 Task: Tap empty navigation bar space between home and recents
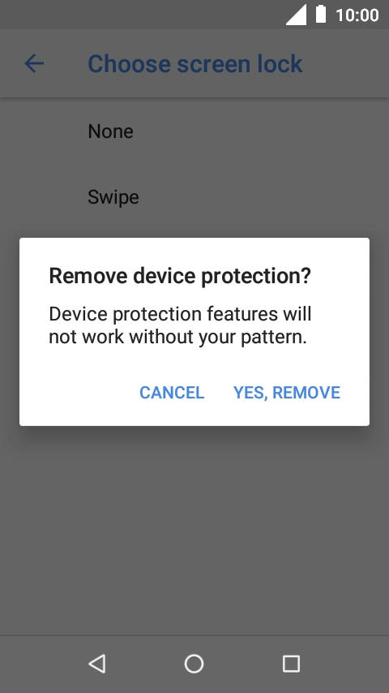tap(243, 664)
